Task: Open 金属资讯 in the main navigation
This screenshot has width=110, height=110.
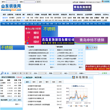Action: click(10, 14)
